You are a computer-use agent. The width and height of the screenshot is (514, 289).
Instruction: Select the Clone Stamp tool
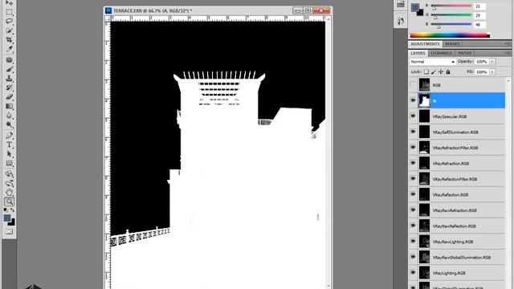[9, 79]
